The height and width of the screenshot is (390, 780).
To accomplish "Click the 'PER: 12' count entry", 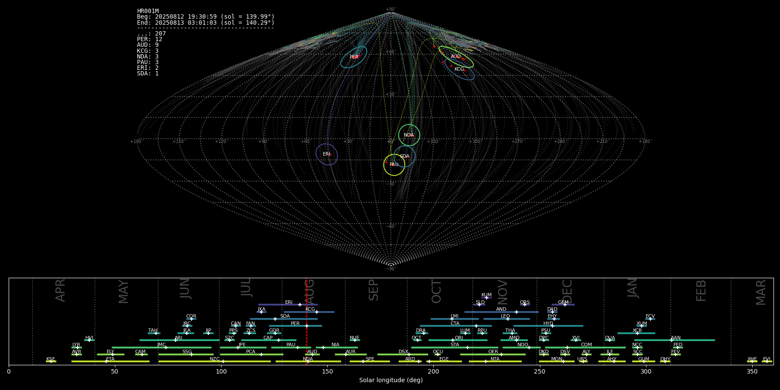I will coord(149,39).
